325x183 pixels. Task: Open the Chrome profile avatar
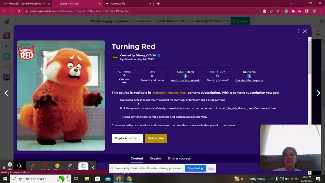coord(314,11)
